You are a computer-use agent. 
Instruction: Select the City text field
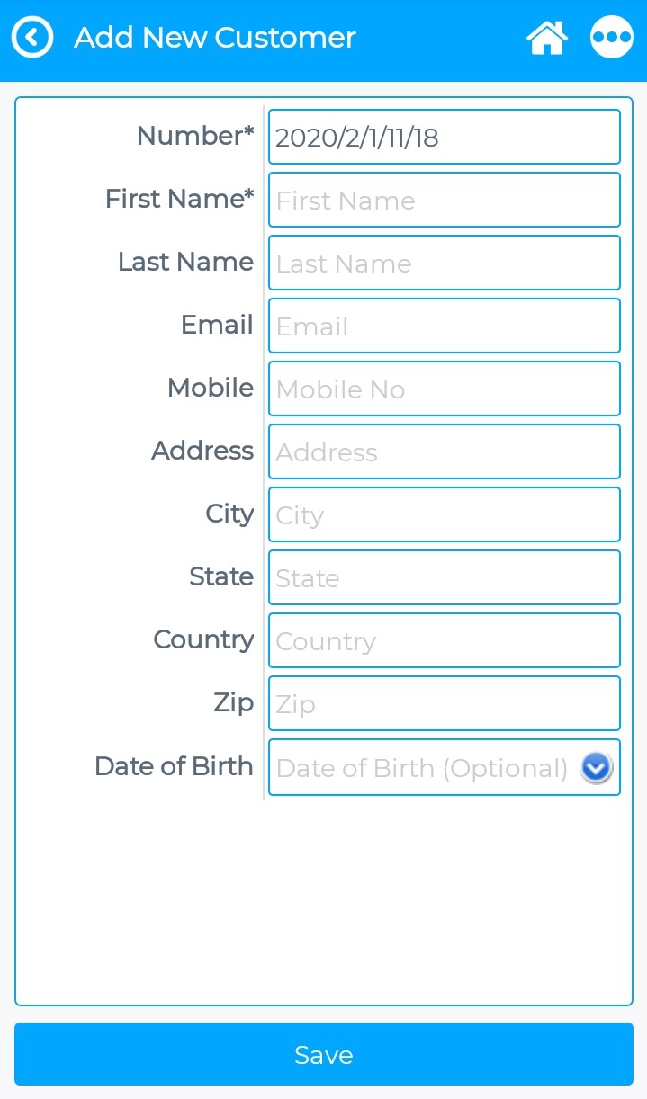(444, 514)
